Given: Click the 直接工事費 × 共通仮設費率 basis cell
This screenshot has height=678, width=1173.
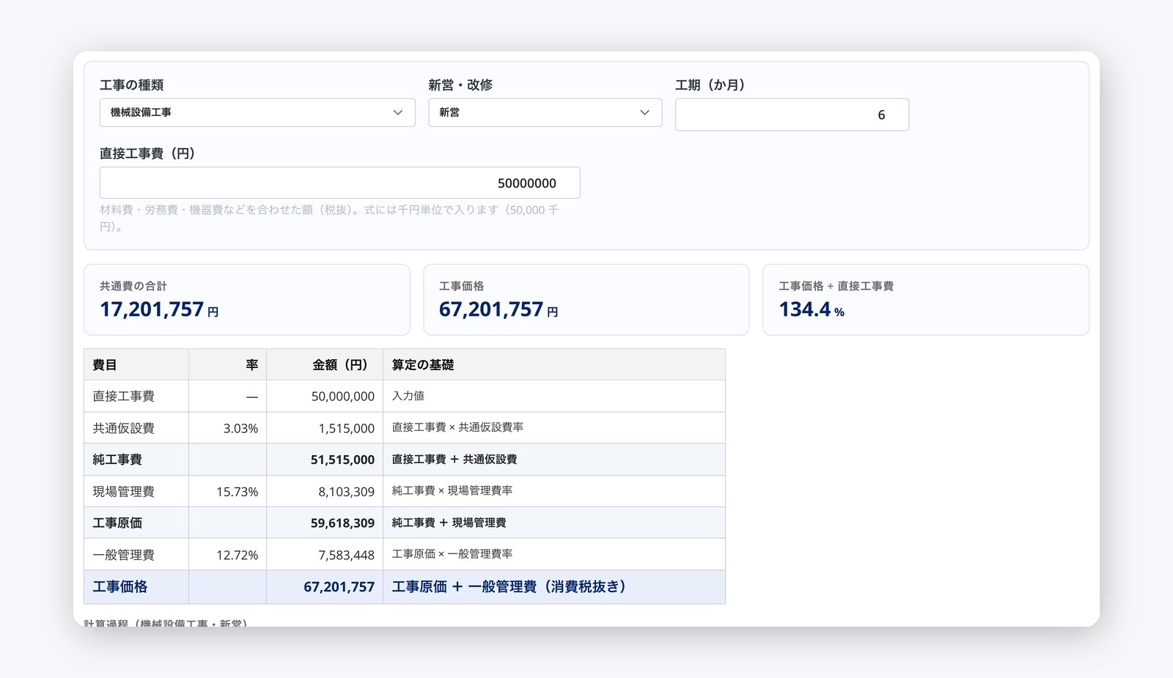Looking at the screenshot, I should click(554, 428).
